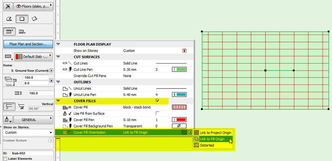This screenshot has width=332, height=161.
Task: Click the current orientation icon beside Link to Fill Origin
Action: pyautogui.click(x=184, y=132)
